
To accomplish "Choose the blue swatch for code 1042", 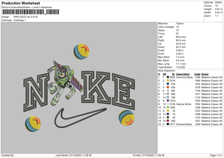I will 168,84.
